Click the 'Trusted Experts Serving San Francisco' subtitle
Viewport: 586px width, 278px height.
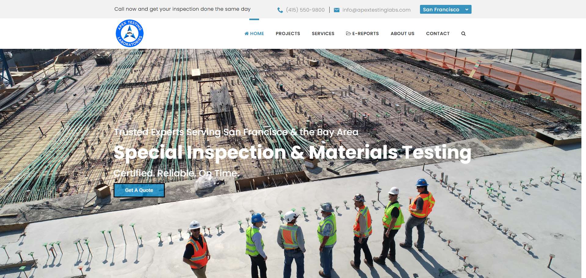[x=236, y=132]
